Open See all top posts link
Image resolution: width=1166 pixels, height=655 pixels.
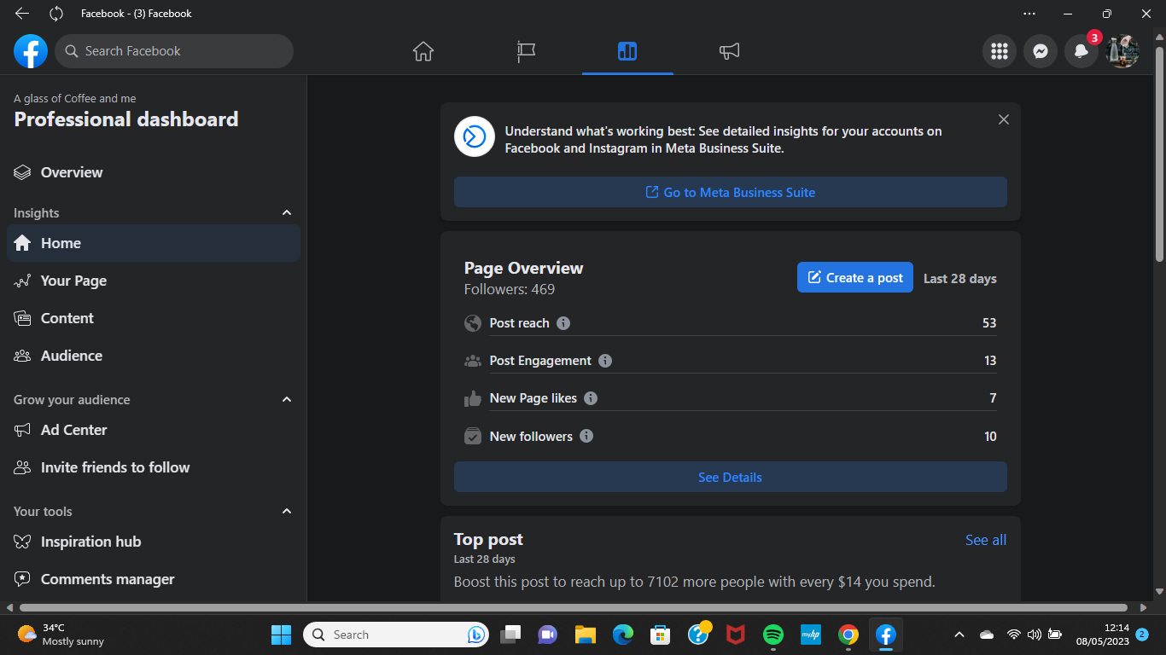(x=986, y=540)
